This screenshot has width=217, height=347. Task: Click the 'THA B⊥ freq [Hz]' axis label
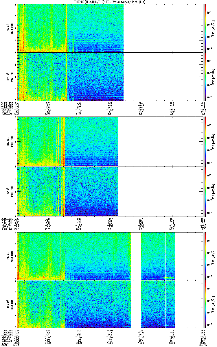(x=10, y=28)
